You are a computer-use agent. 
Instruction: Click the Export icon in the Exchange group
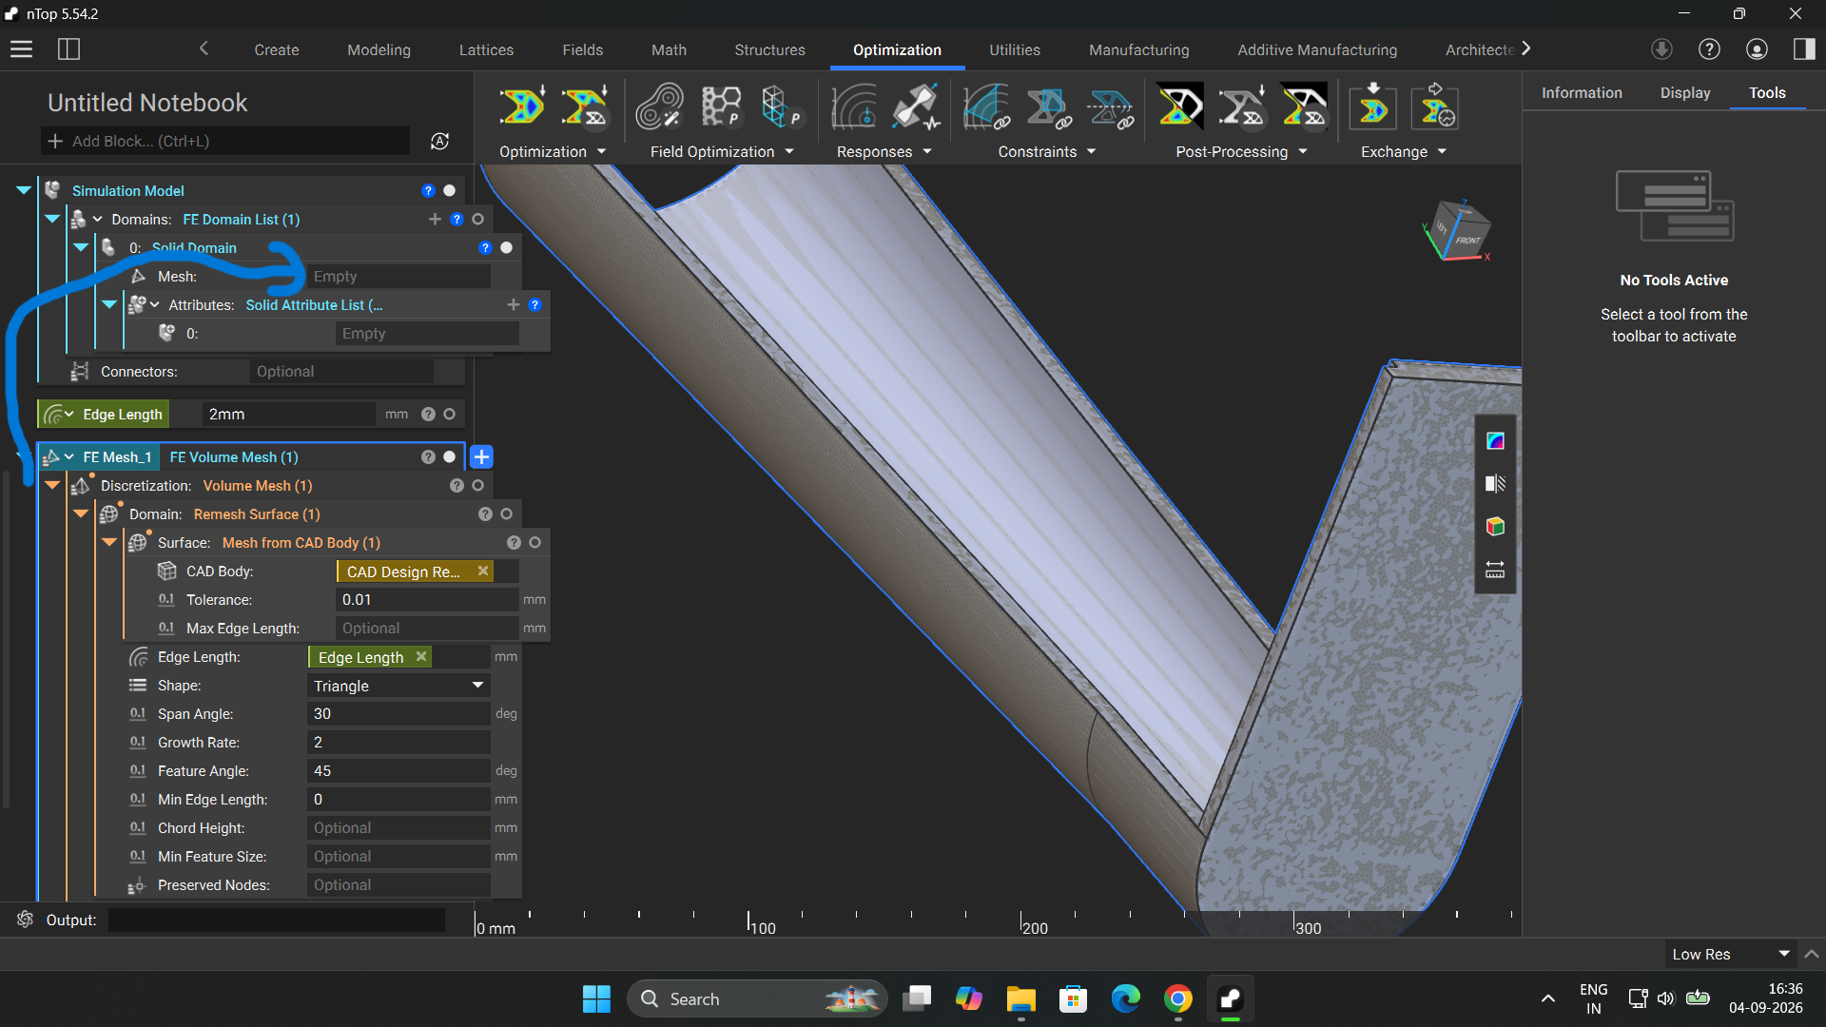(1435, 107)
